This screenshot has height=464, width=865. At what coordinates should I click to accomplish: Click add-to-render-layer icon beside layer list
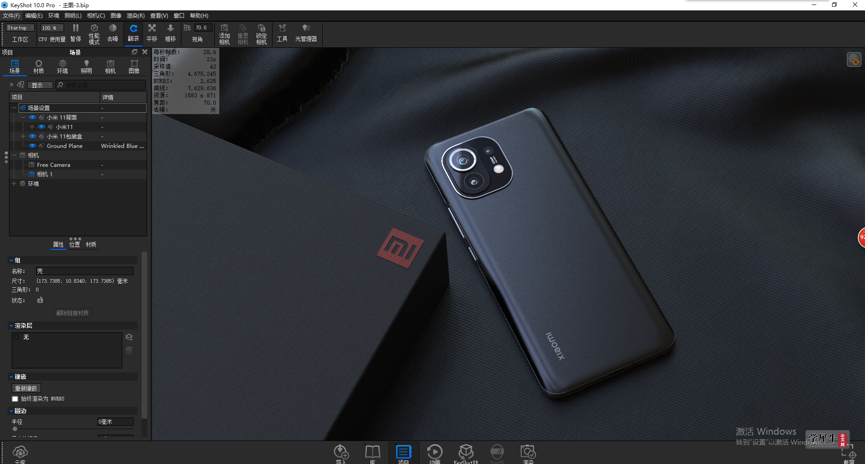(x=129, y=337)
